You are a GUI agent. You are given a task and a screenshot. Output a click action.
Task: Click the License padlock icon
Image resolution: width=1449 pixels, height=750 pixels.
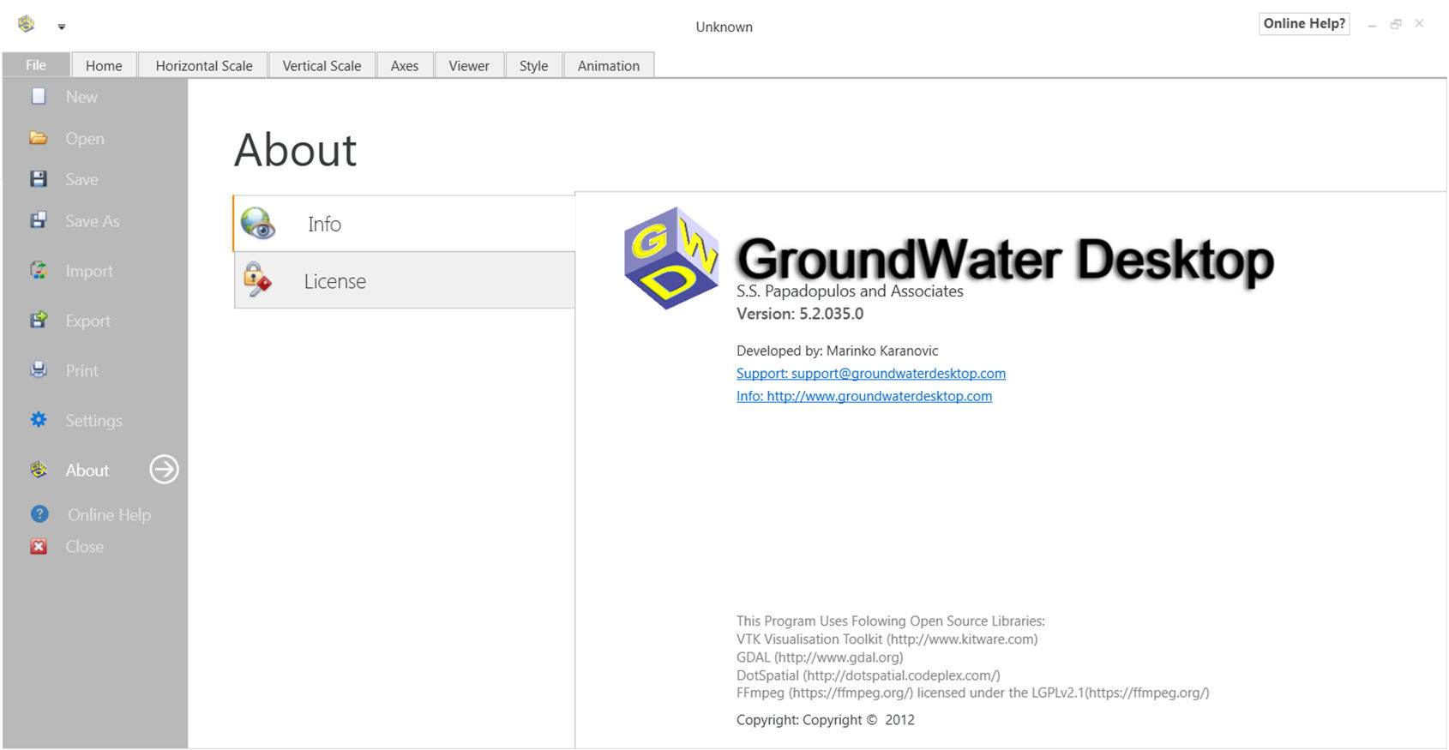tap(256, 279)
